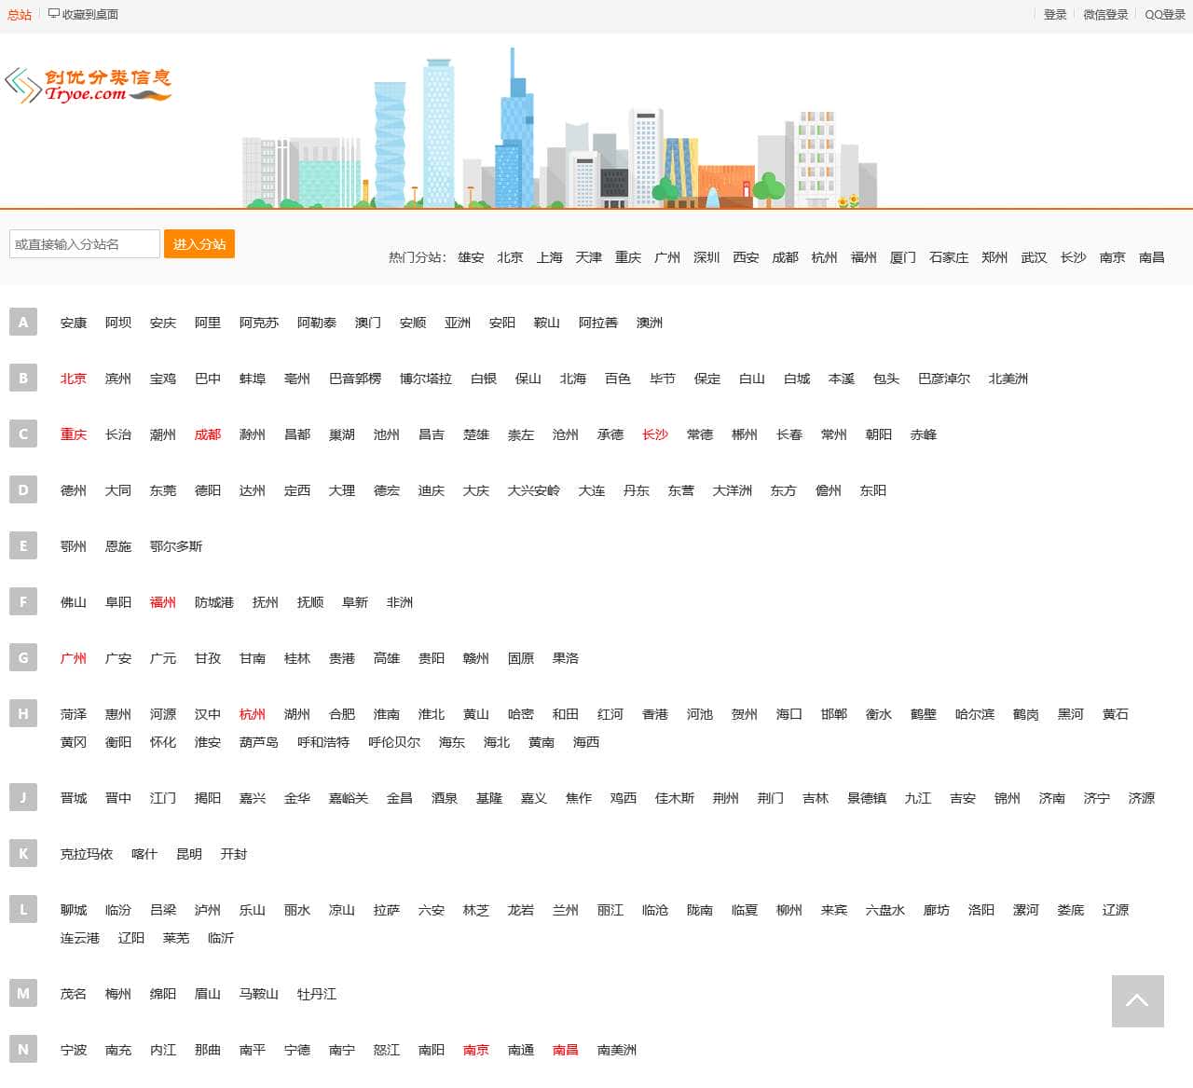Image resolution: width=1193 pixels, height=1088 pixels.
Task: Open the 哈尔滨 city link
Action: click(x=975, y=714)
